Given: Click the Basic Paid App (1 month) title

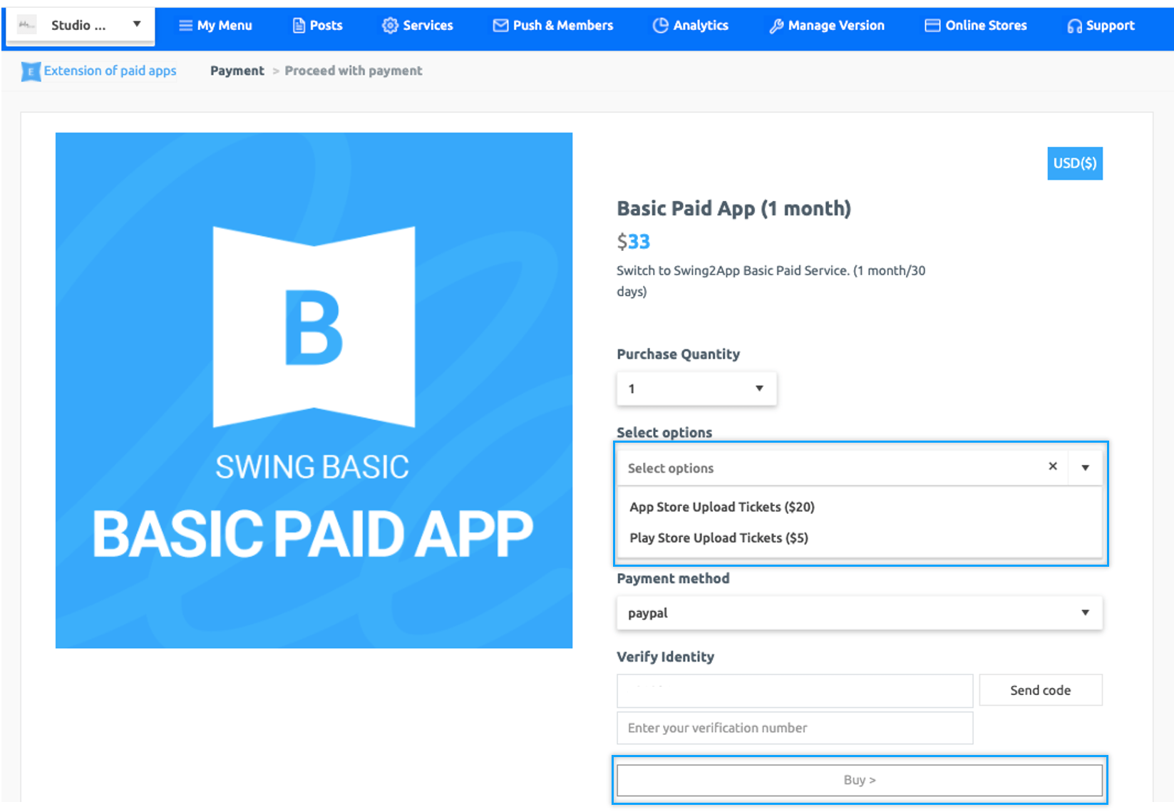Looking at the screenshot, I should (x=734, y=208).
